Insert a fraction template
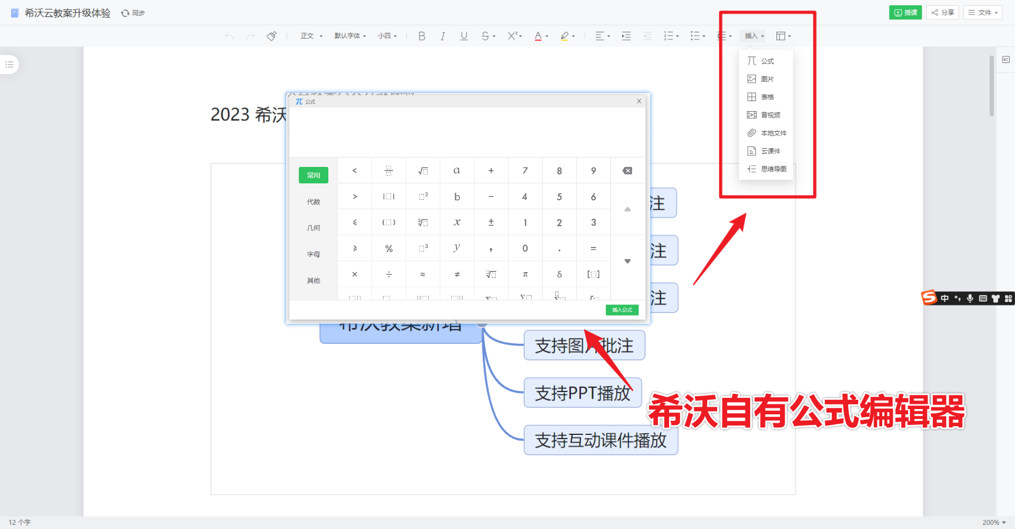 389,170
